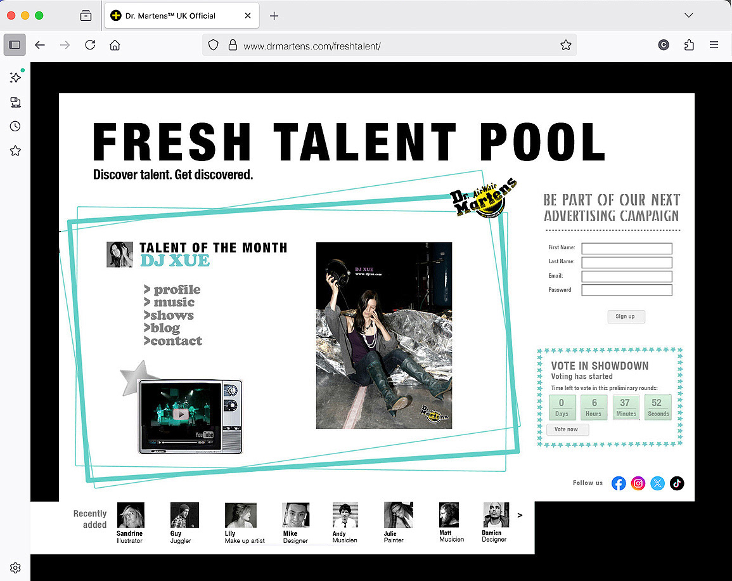This screenshot has height=581, width=732.
Task: Open DJ Xue's contact link
Action: coord(173,341)
